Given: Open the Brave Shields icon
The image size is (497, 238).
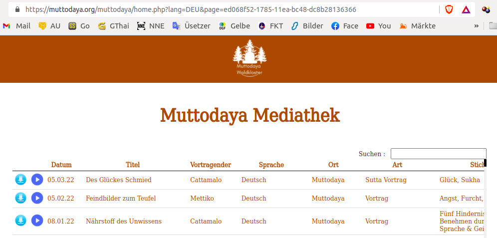Looking at the screenshot, I should [449, 9].
